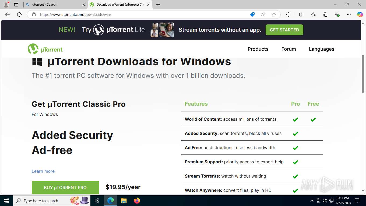Open the Collections icon
Screen dimensions: 366x206
point(325,14)
